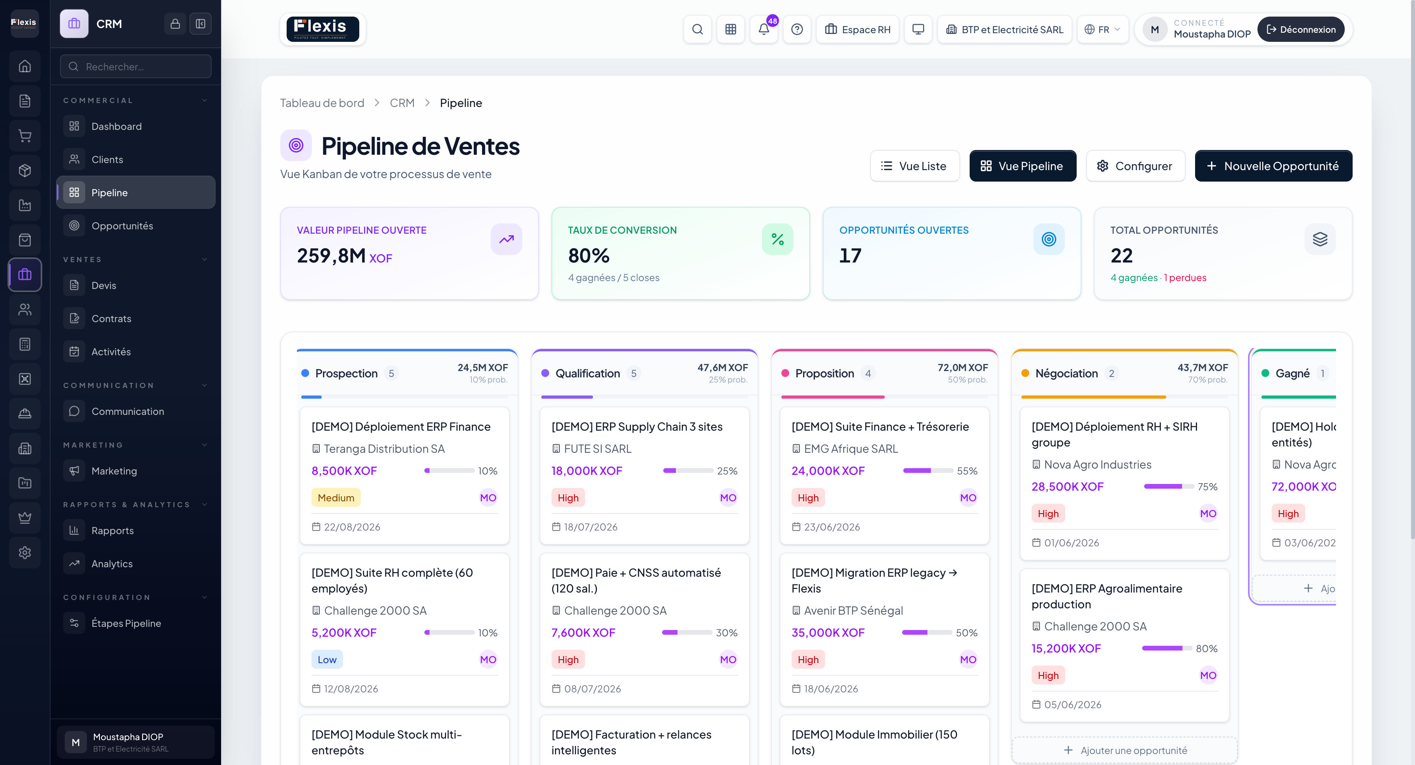The image size is (1415, 765).
Task: Click the Nouvelle Opportunité button
Action: [x=1273, y=166]
